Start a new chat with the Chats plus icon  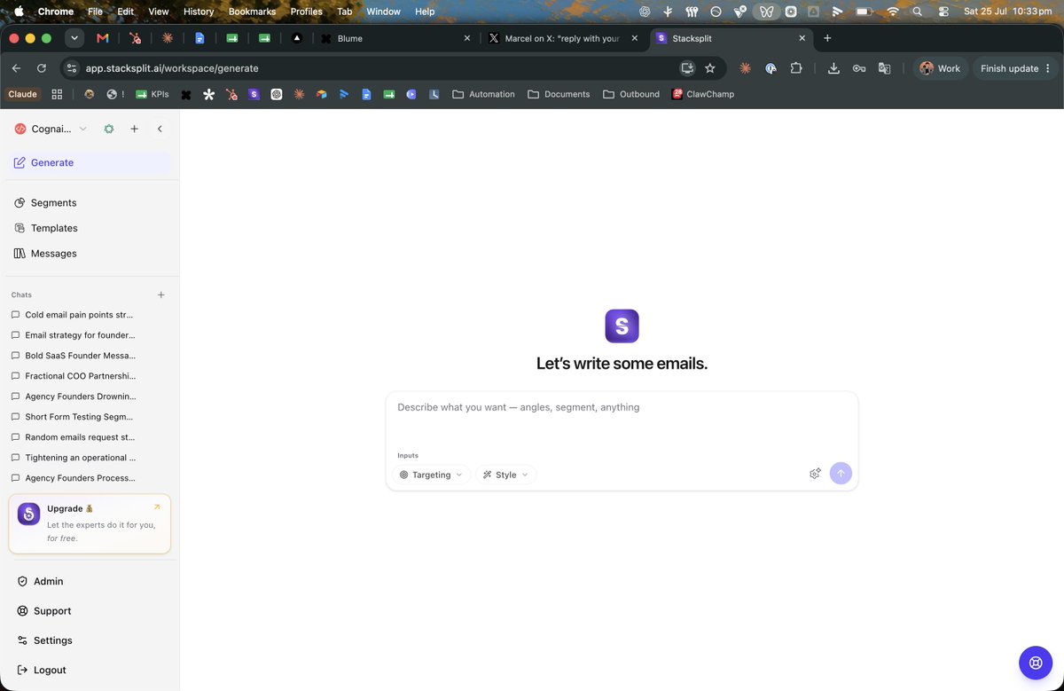point(160,294)
